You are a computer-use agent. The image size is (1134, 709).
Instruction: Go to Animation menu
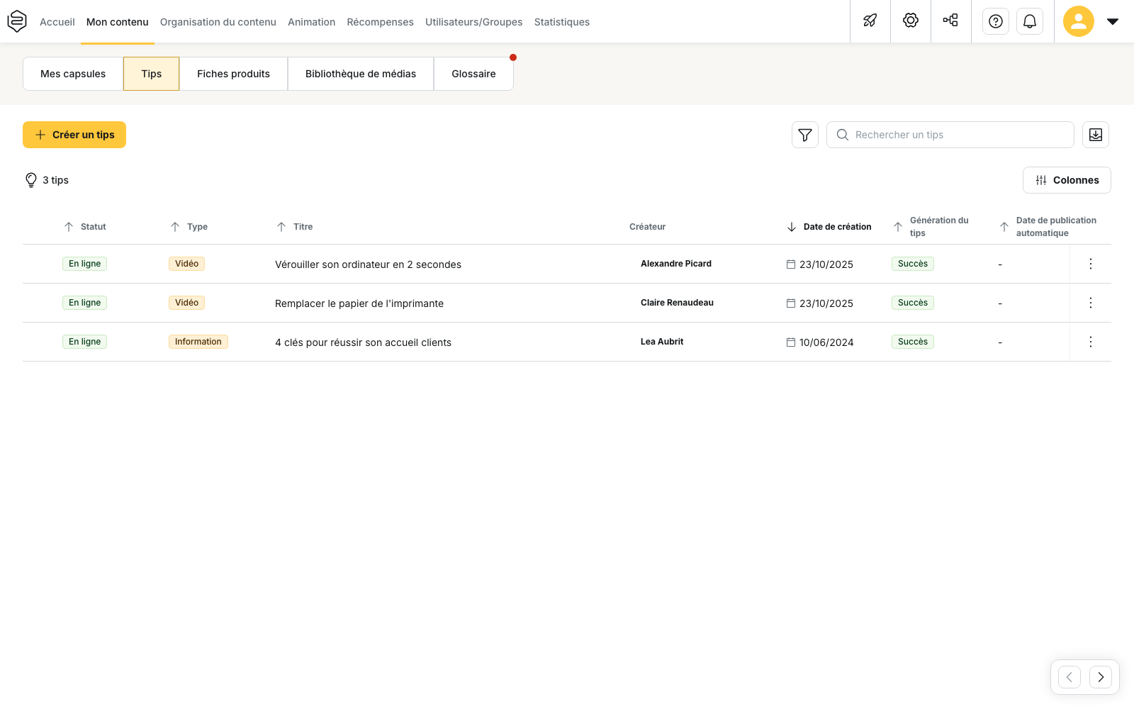click(312, 22)
